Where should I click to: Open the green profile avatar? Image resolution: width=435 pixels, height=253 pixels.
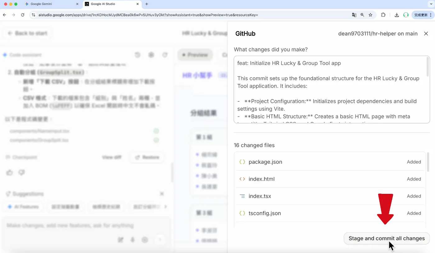click(406, 15)
